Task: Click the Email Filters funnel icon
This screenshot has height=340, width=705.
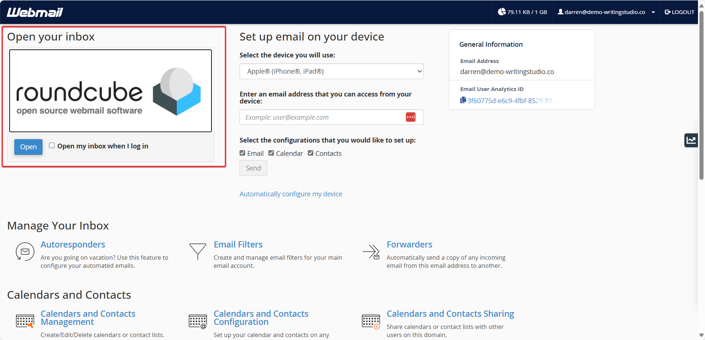Action: [198, 251]
